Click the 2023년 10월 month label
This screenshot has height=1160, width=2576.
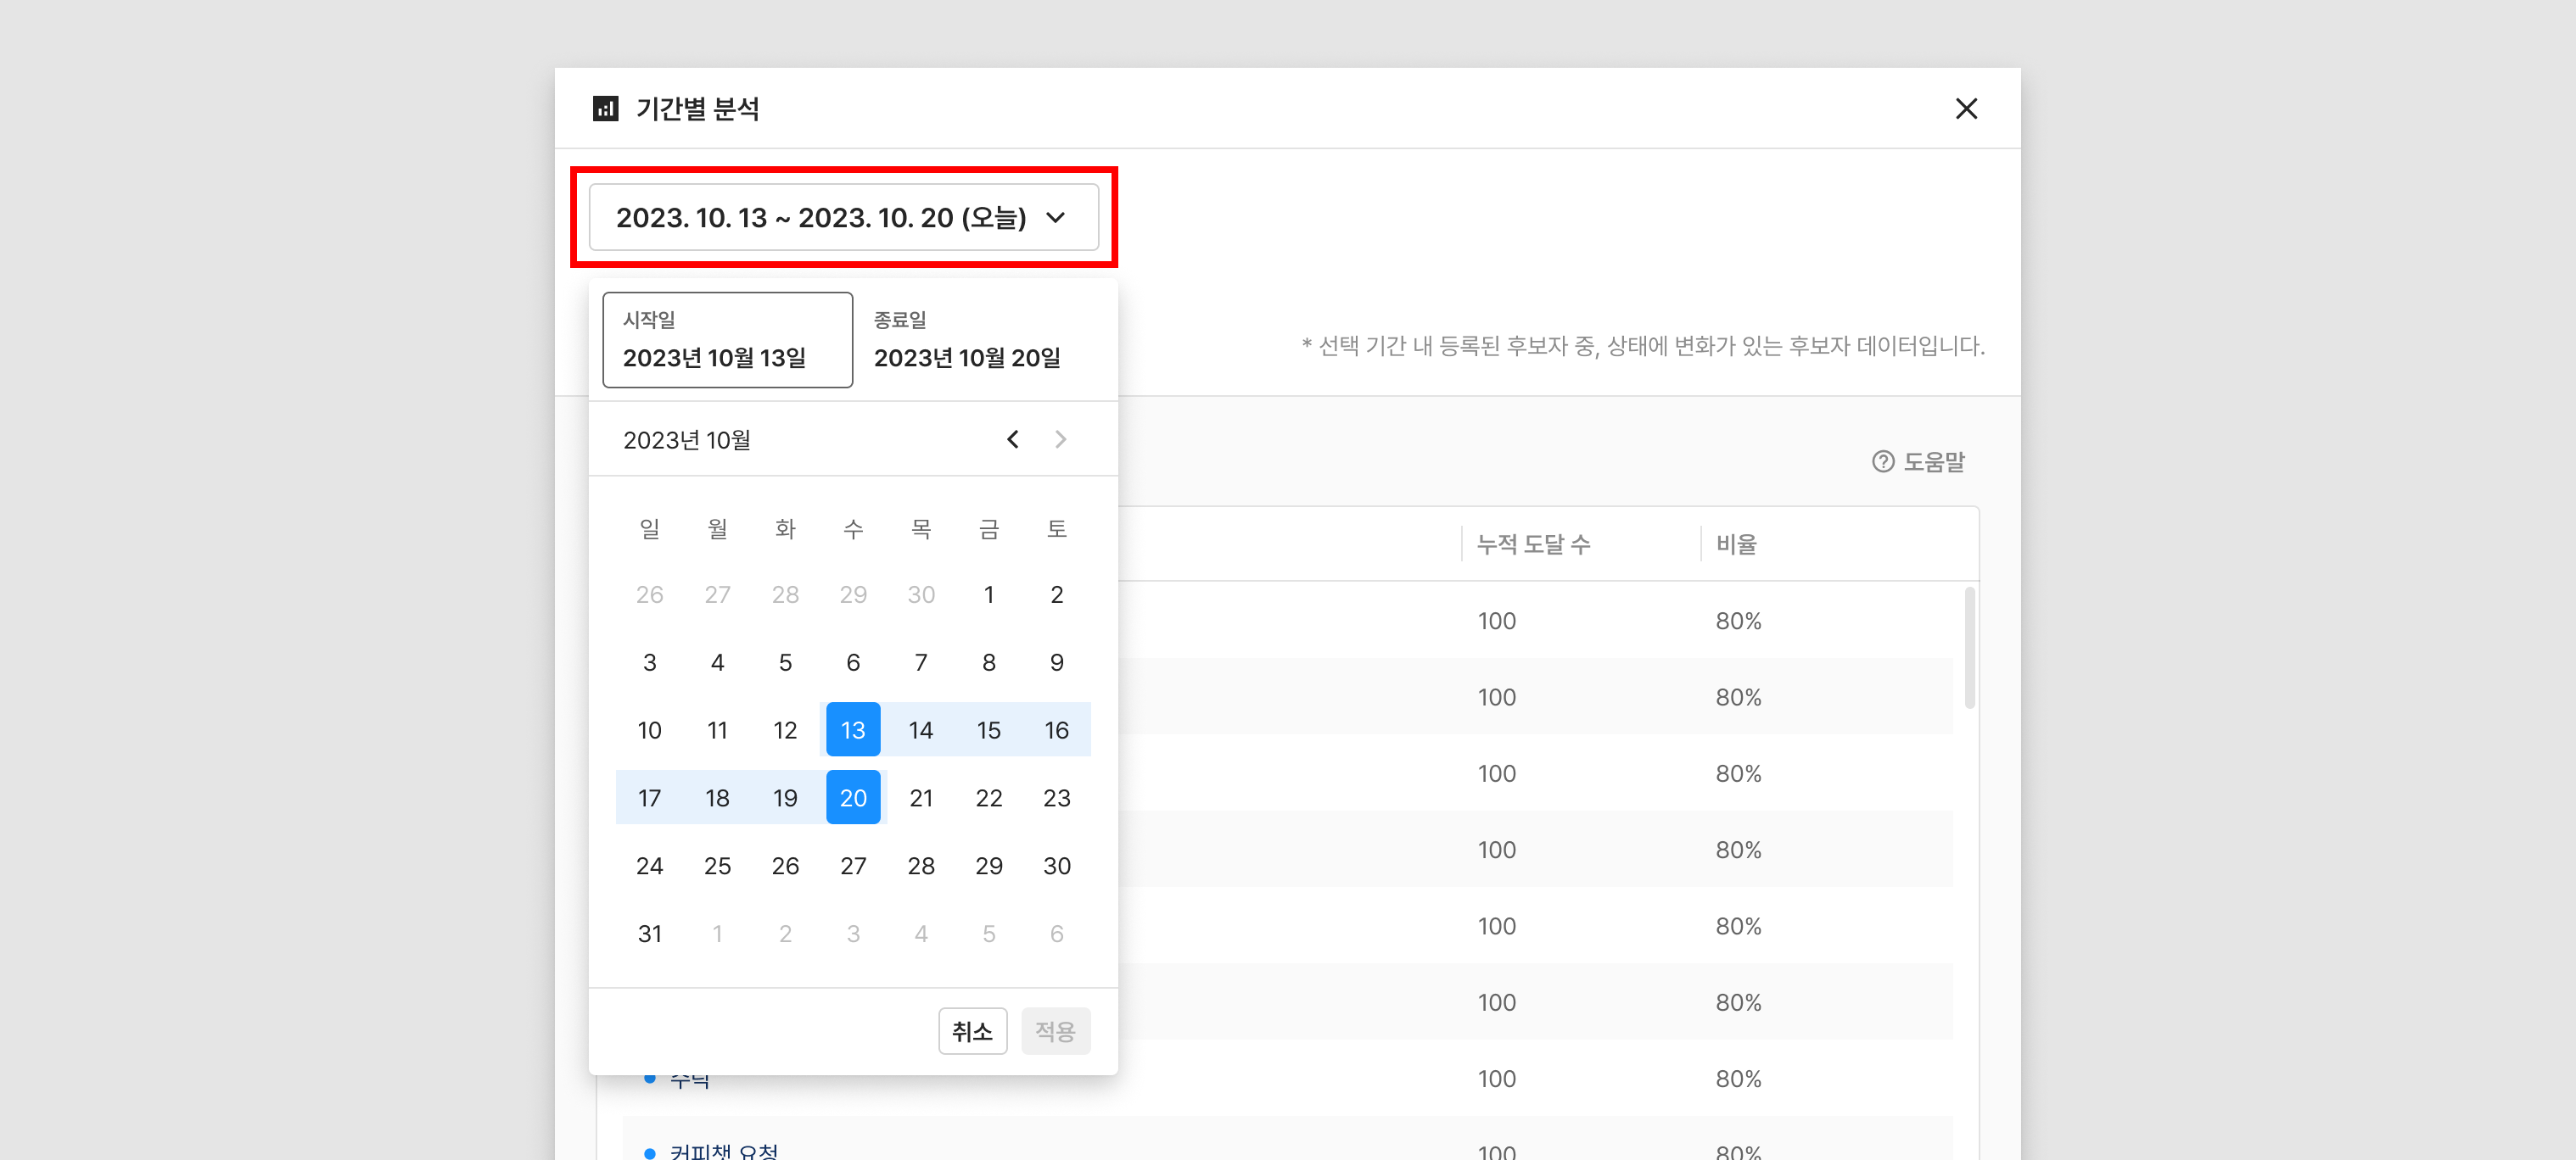687,439
